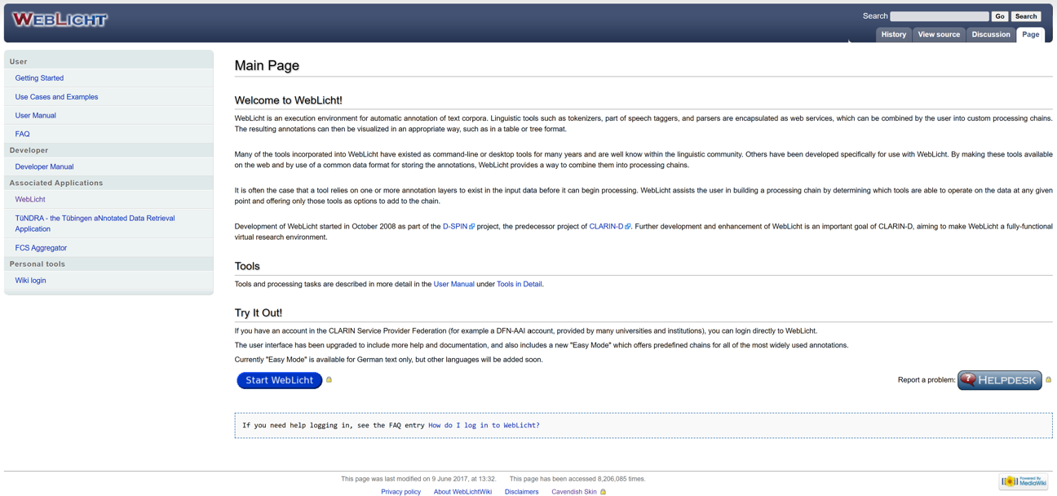Select the View source tab
Viewport: 1057px width, 496px height.
point(939,34)
